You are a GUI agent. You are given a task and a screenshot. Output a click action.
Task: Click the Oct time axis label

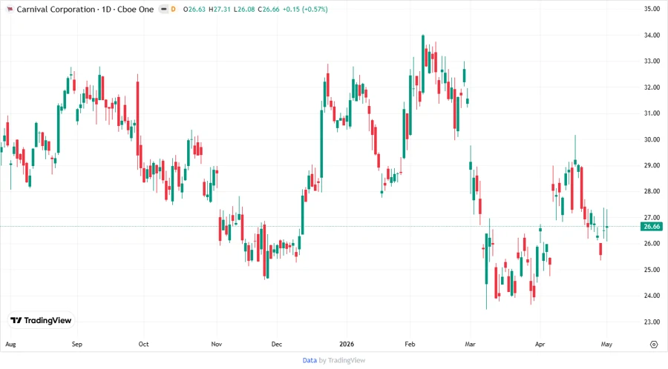pos(143,345)
